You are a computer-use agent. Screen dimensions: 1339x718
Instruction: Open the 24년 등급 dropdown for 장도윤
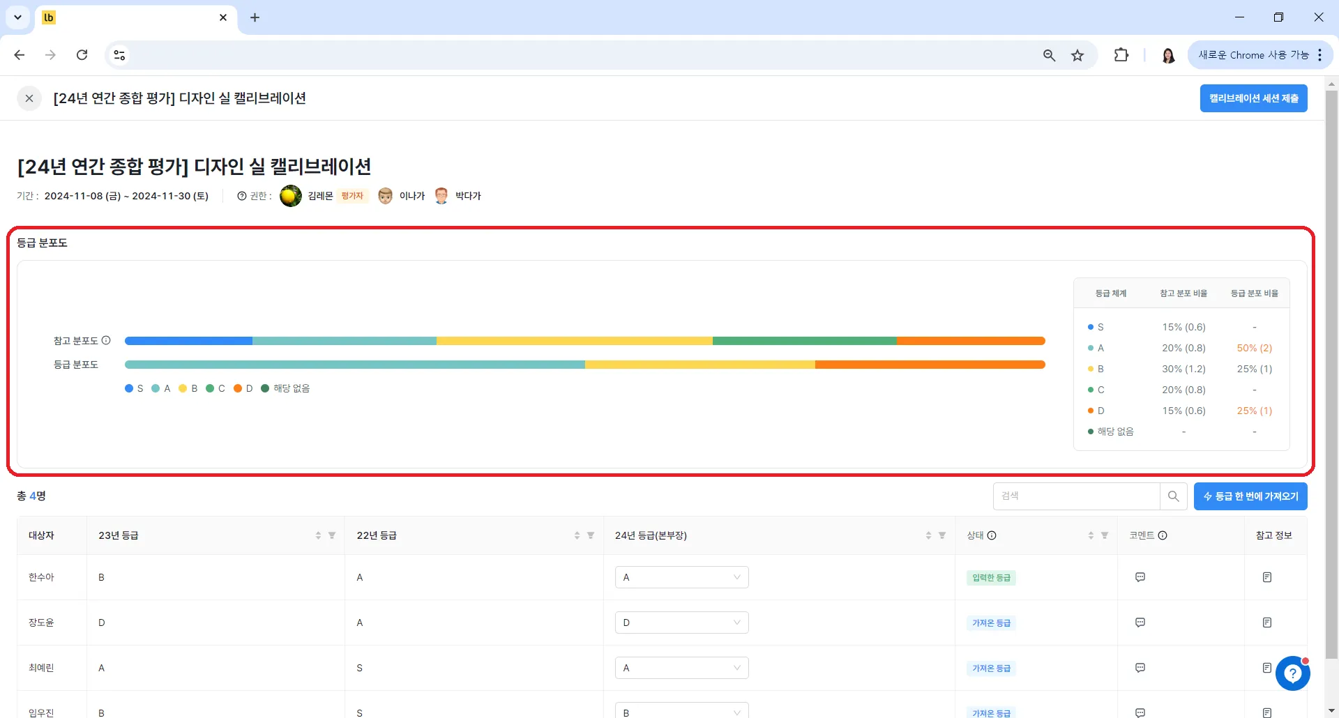(x=681, y=622)
